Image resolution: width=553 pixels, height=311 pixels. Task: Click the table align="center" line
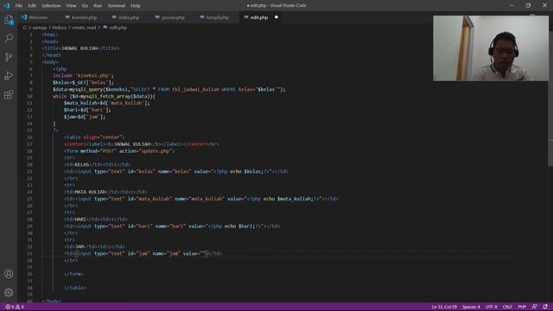point(94,137)
